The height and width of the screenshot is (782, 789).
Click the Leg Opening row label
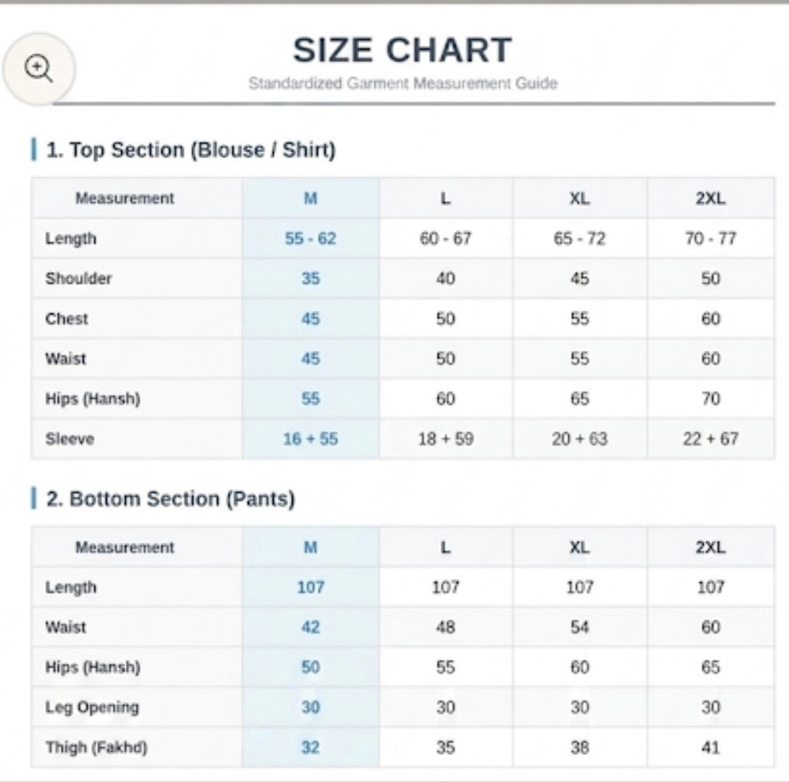(x=92, y=707)
